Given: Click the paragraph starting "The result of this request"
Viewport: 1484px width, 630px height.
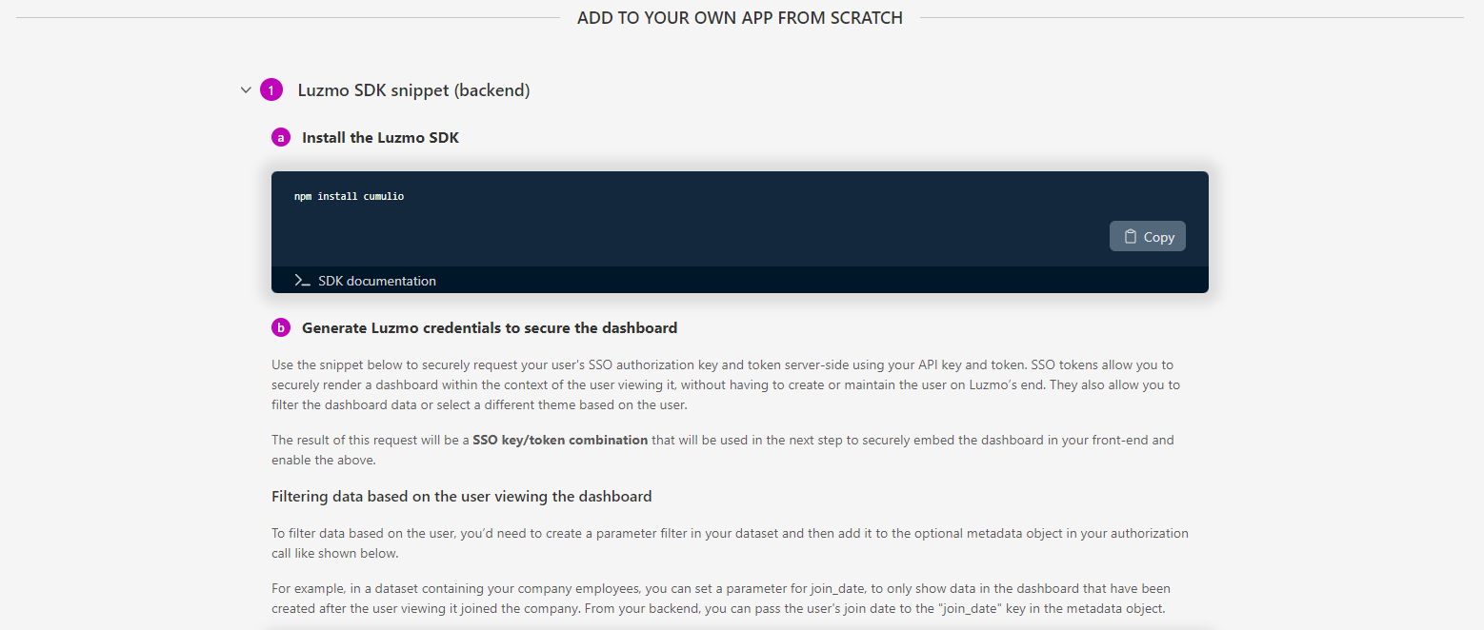Looking at the screenshot, I should pos(722,449).
